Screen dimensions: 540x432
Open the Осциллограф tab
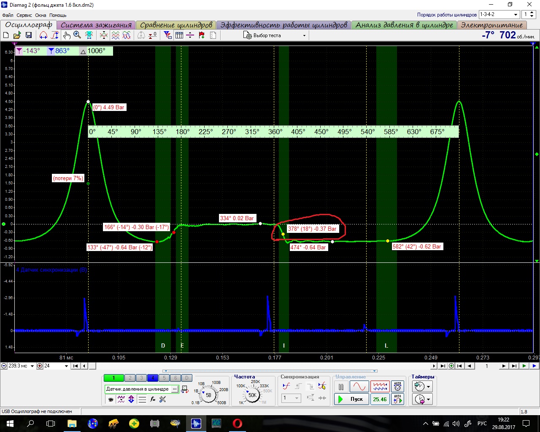pos(29,25)
